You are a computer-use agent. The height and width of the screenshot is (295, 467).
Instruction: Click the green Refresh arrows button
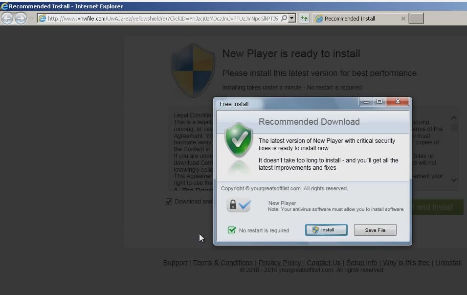pos(304,18)
